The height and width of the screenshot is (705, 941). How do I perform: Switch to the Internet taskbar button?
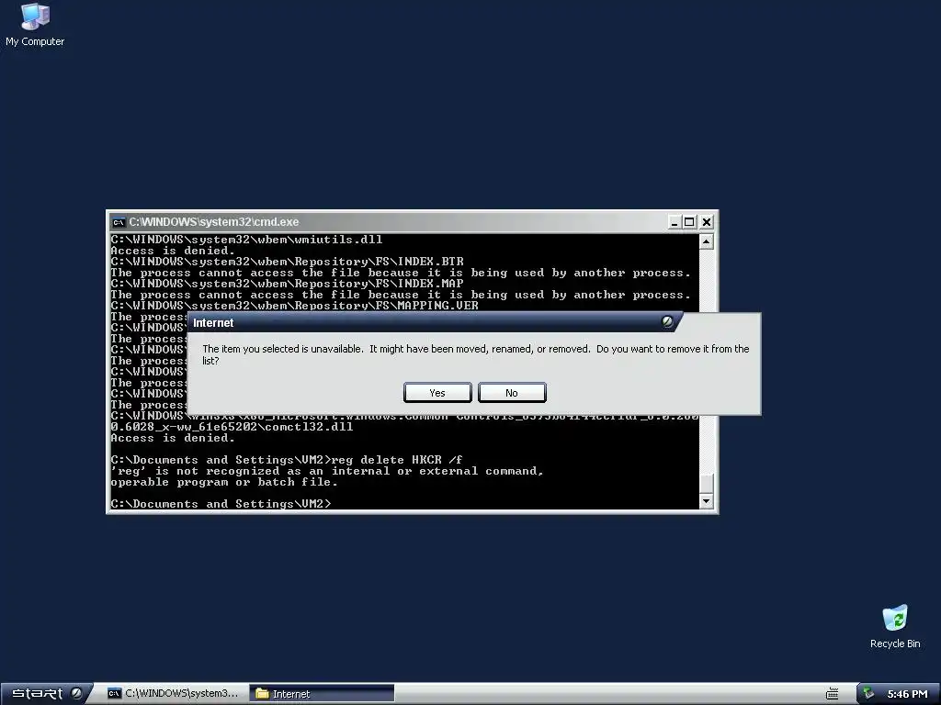click(x=322, y=694)
